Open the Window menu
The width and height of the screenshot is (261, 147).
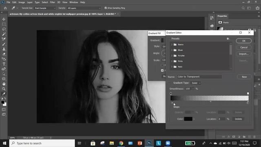coord(73,2)
